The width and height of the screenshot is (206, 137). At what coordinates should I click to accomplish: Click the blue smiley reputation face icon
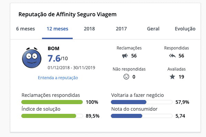(32, 58)
